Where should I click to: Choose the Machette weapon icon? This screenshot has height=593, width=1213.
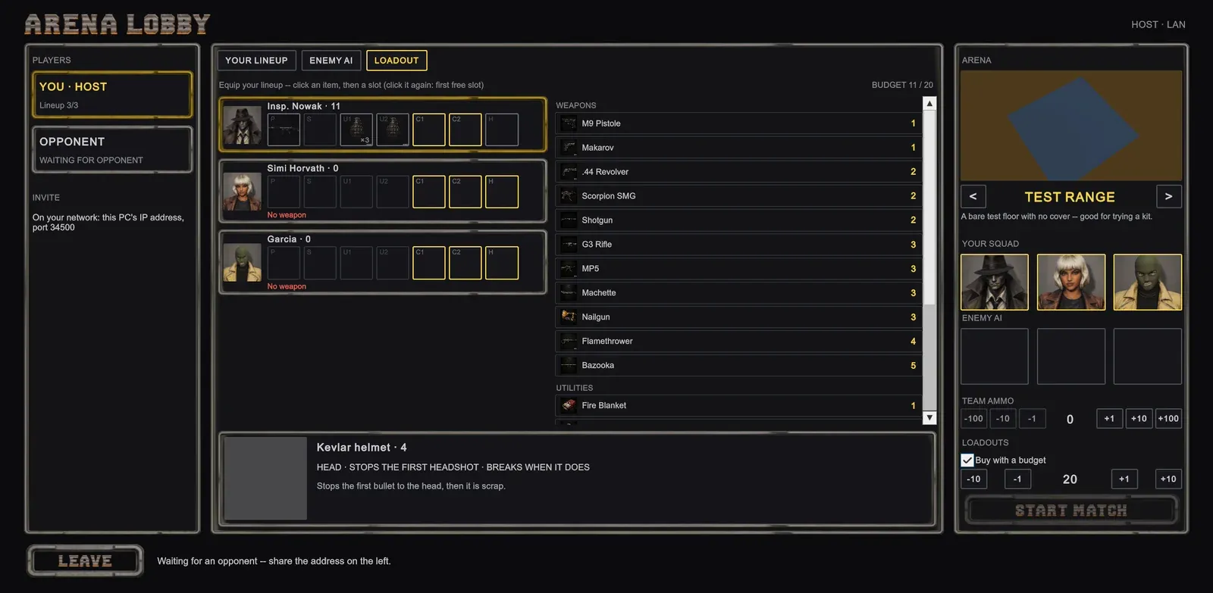569,293
